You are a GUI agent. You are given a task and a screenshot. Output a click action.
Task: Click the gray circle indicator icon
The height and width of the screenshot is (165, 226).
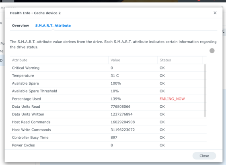coord(212,51)
